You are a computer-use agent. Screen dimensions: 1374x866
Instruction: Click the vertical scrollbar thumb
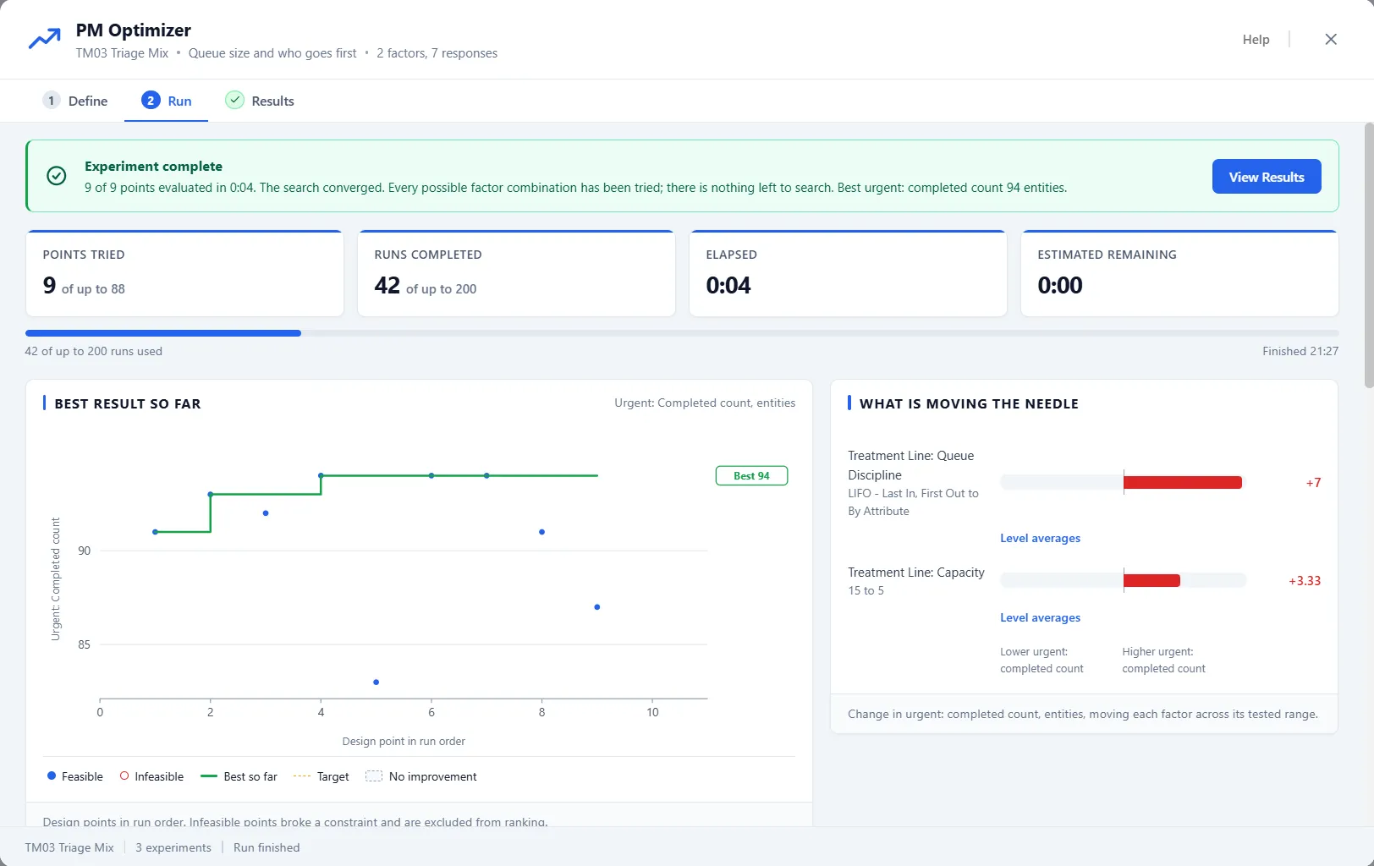pos(1369,255)
